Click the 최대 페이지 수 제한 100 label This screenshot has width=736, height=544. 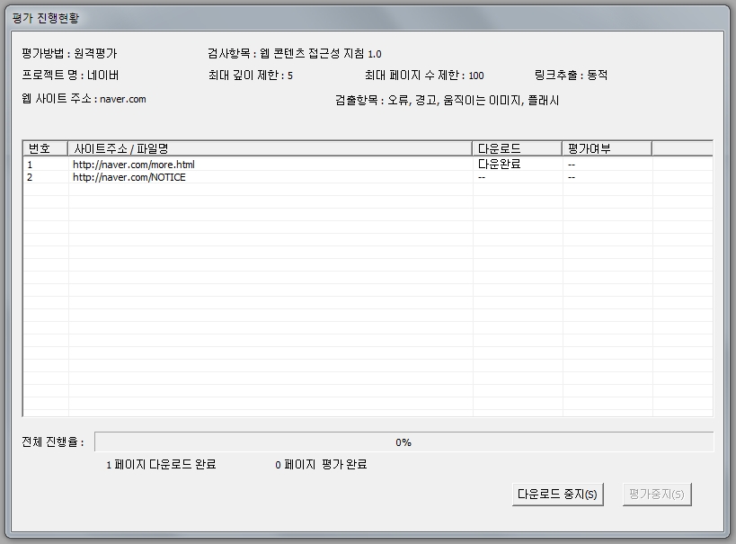coord(424,76)
